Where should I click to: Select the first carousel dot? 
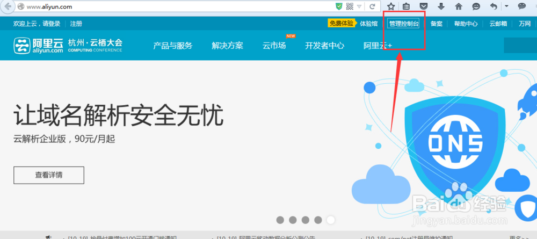click(x=280, y=220)
